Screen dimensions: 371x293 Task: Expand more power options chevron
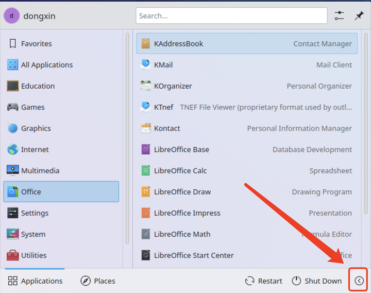[x=359, y=281]
